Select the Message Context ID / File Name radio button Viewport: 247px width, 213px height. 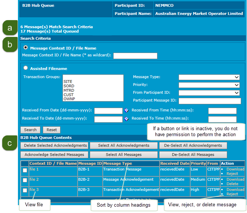pyautogui.click(x=26, y=48)
